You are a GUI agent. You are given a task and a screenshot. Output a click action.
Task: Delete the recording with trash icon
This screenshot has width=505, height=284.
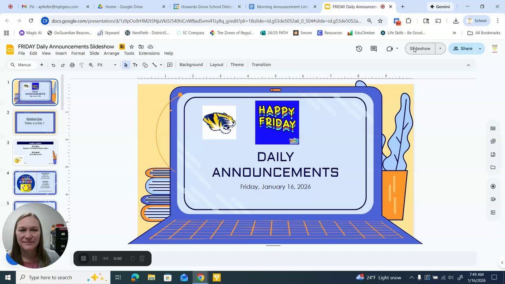coord(142,258)
